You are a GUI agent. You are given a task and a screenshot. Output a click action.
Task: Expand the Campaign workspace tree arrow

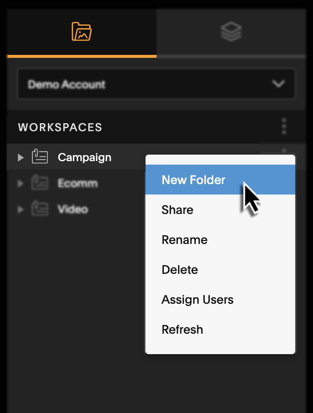(x=20, y=158)
